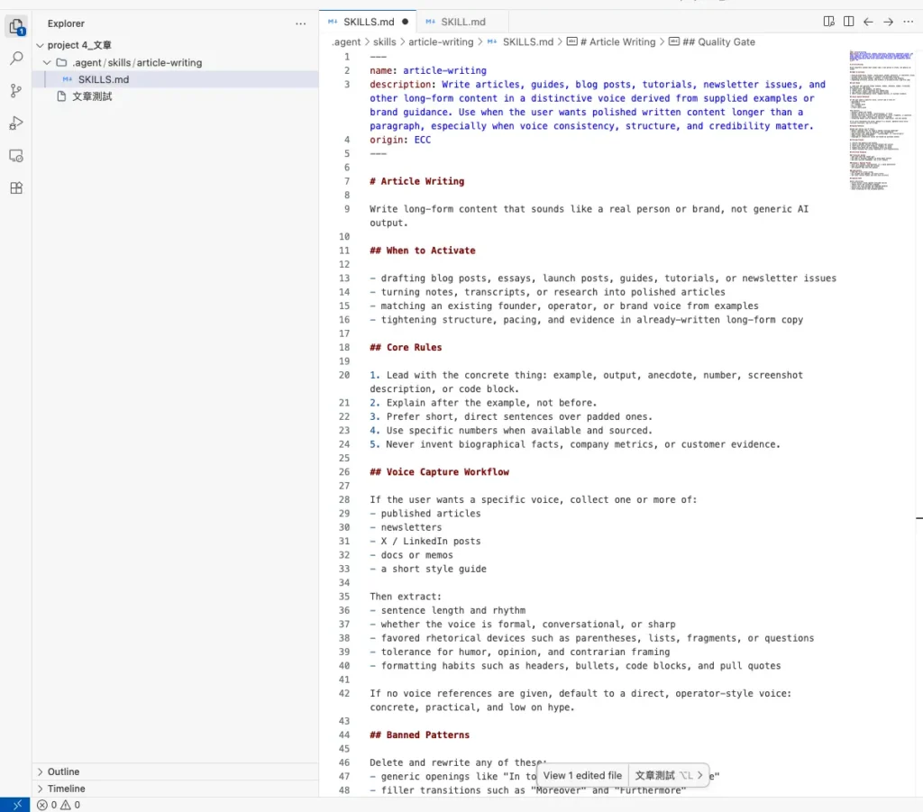Click '- sentence length and rhythm' line
The height and width of the screenshot is (812, 923).
[x=447, y=611]
